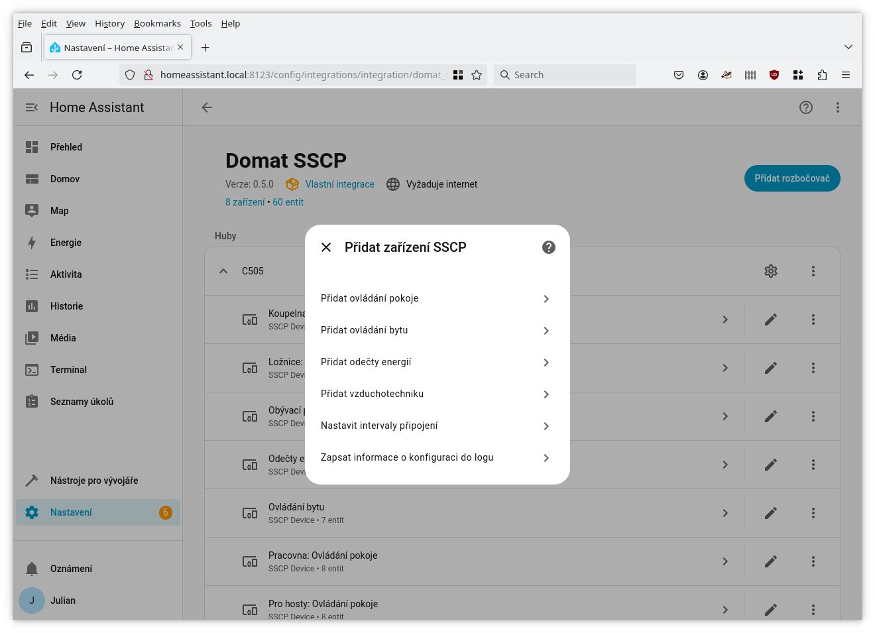Select Nastavit intervaly připojení option

(437, 426)
